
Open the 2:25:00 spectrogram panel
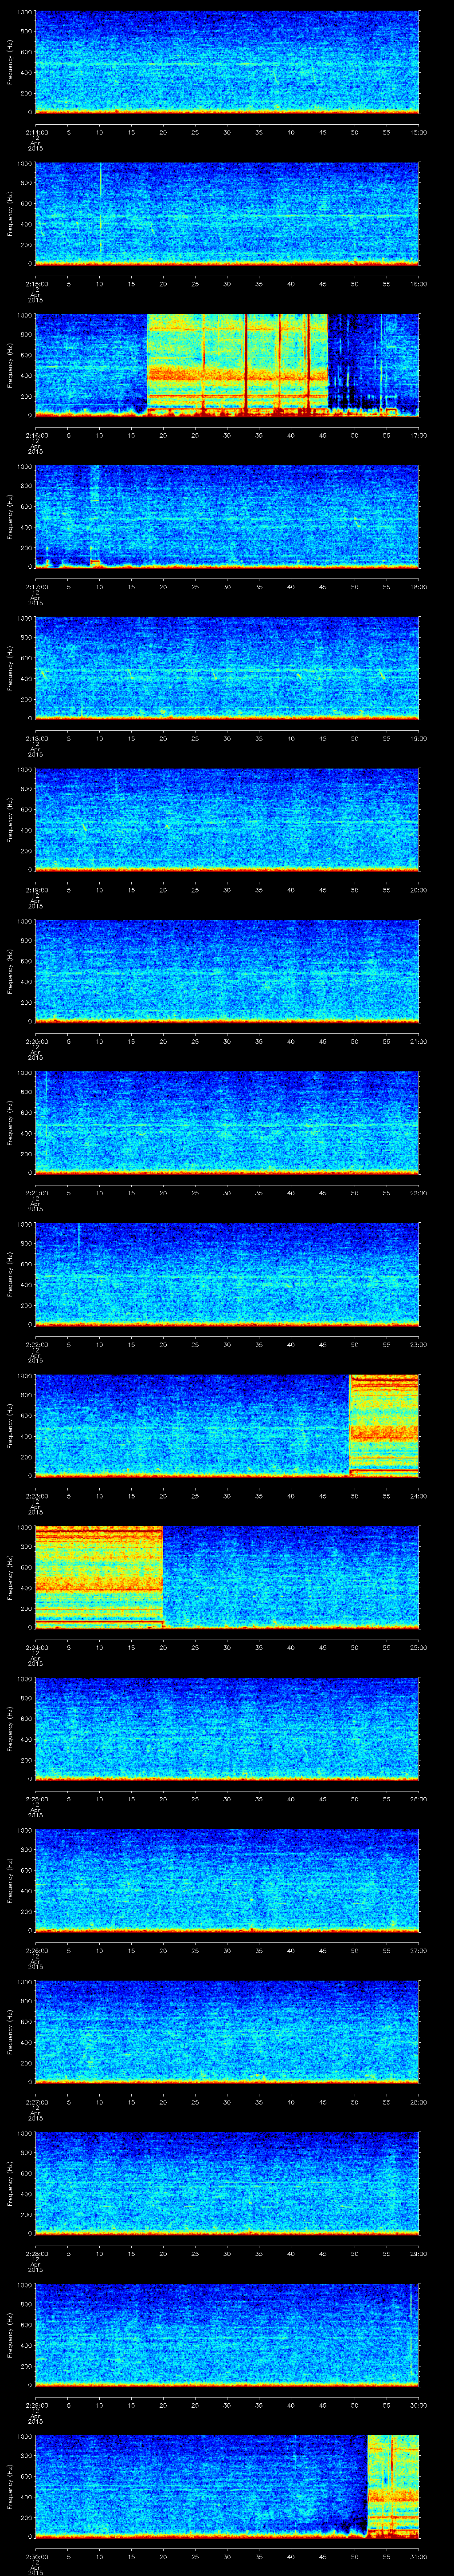(x=227, y=1728)
